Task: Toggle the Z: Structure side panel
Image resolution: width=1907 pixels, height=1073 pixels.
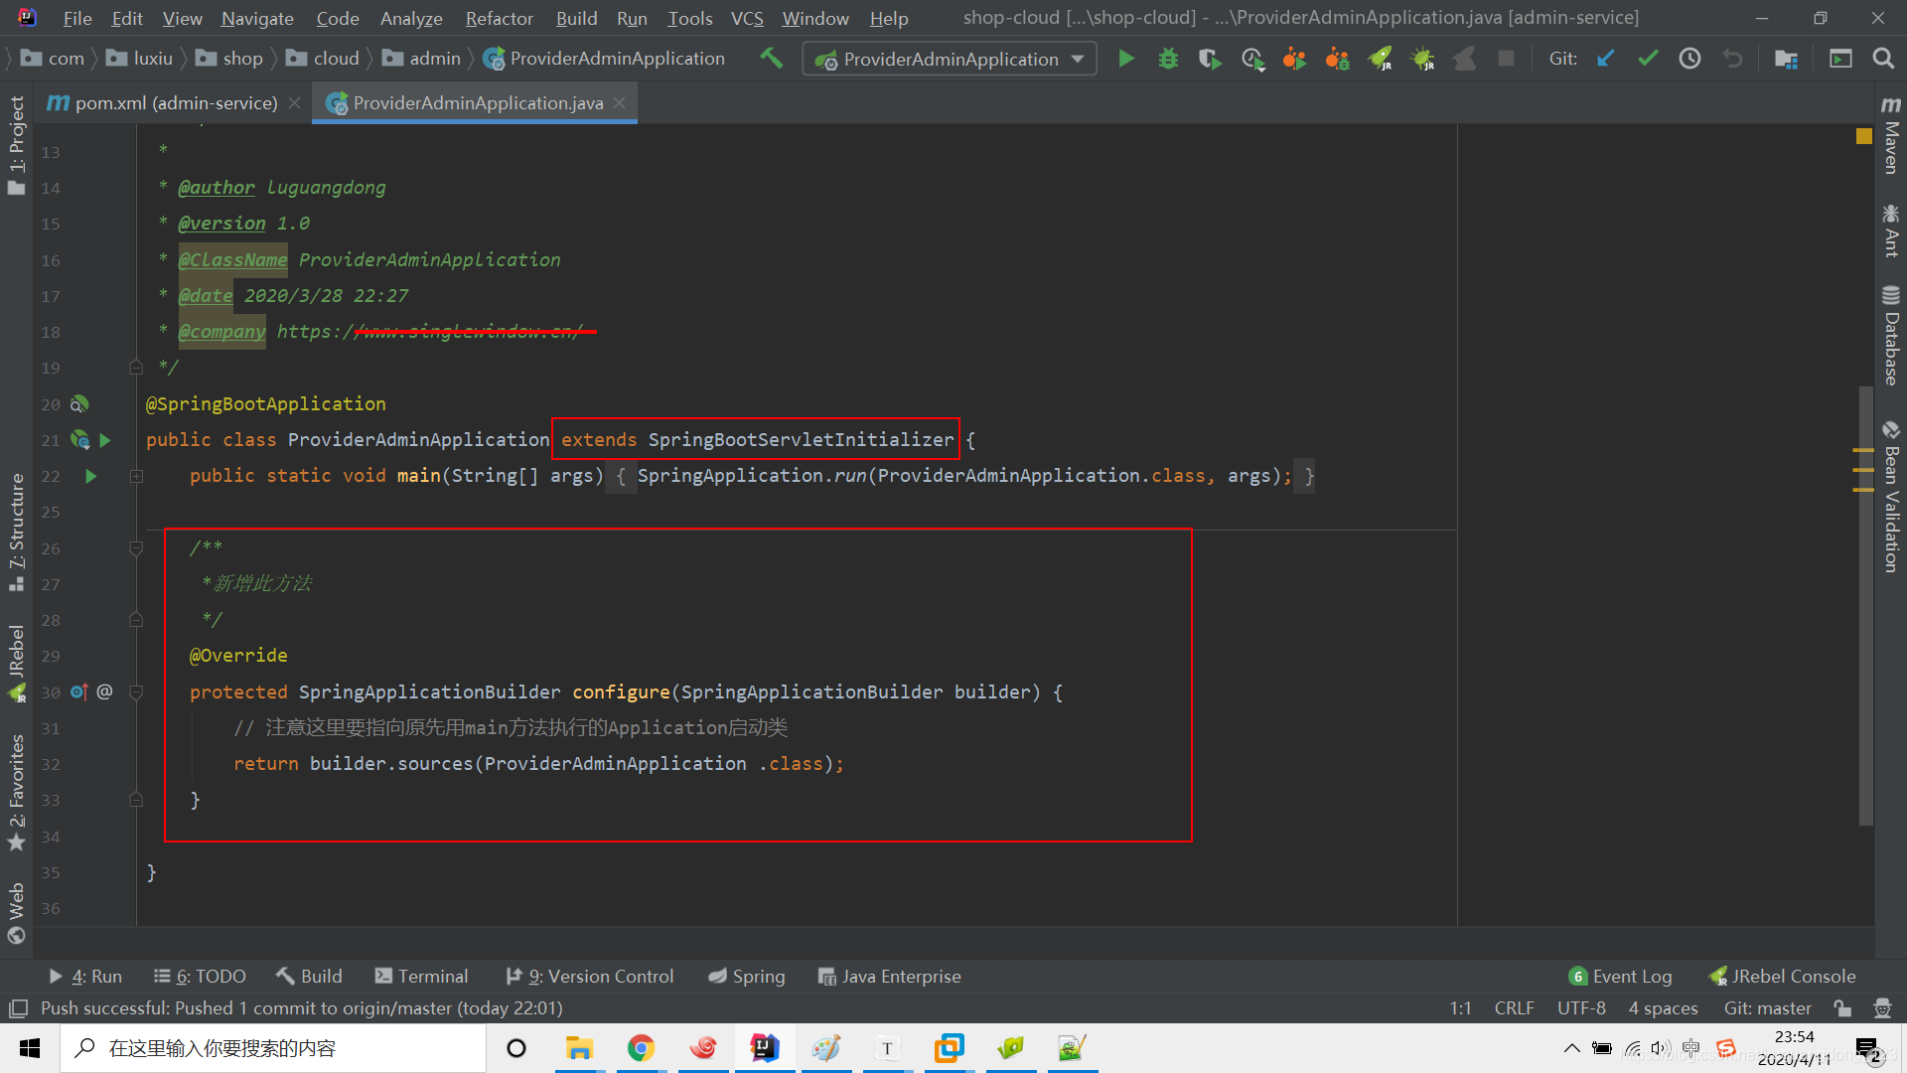Action: (16, 532)
